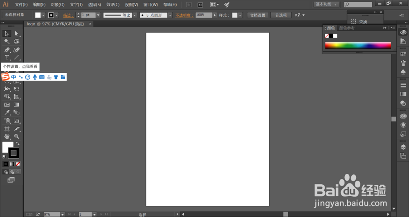Open graphic style (样式) dropdown
The width and height of the screenshot is (409, 217).
click(240, 15)
